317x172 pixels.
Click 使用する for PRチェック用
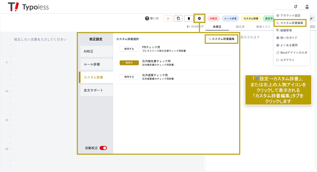tap(129, 49)
